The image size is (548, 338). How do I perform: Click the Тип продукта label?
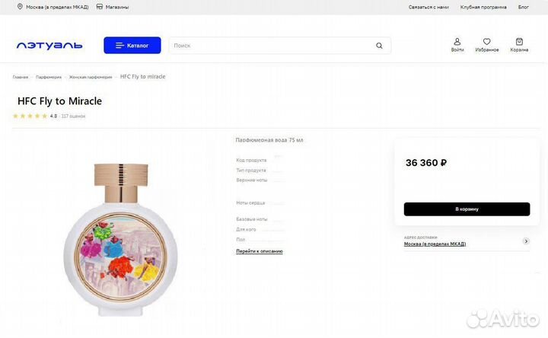(251, 171)
